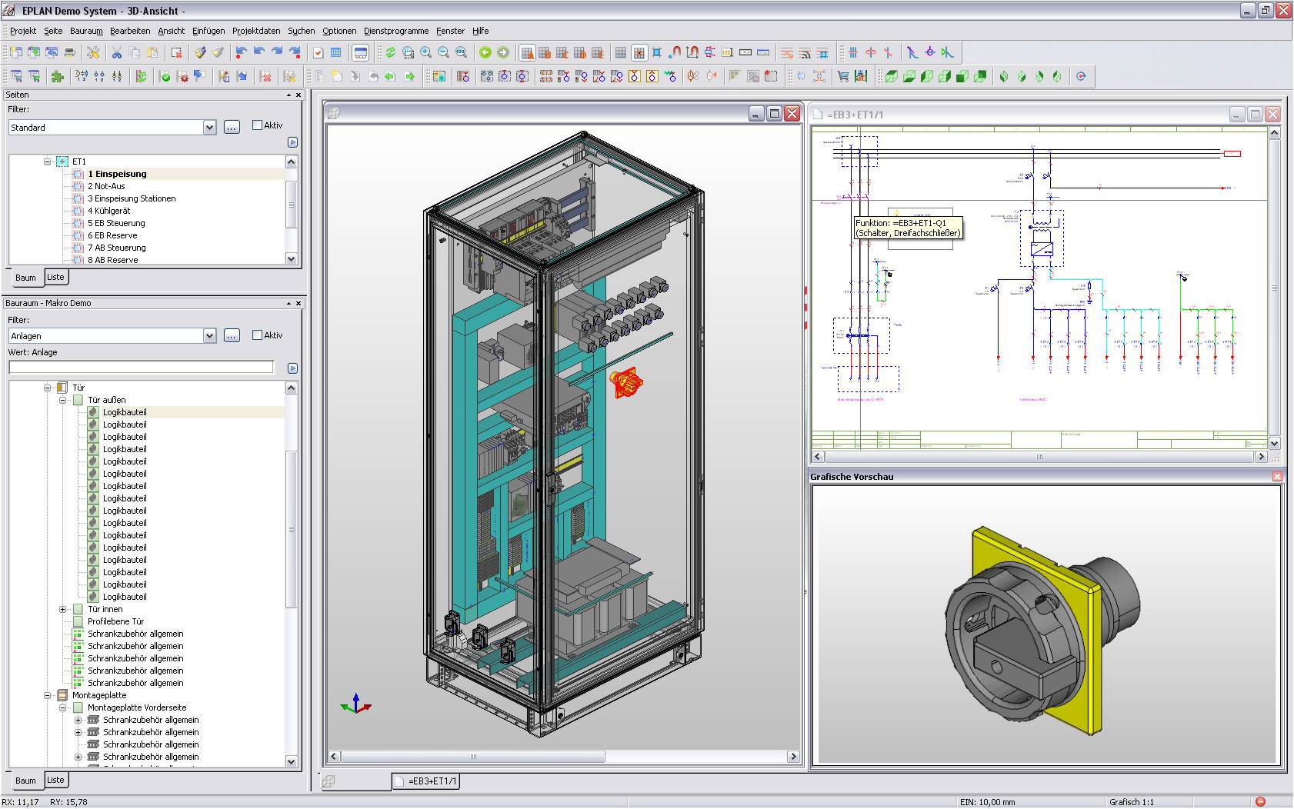This screenshot has width=1294, height=809.
Task: Enable Aktiv checkbox in Seiten panel
Action: click(x=257, y=125)
